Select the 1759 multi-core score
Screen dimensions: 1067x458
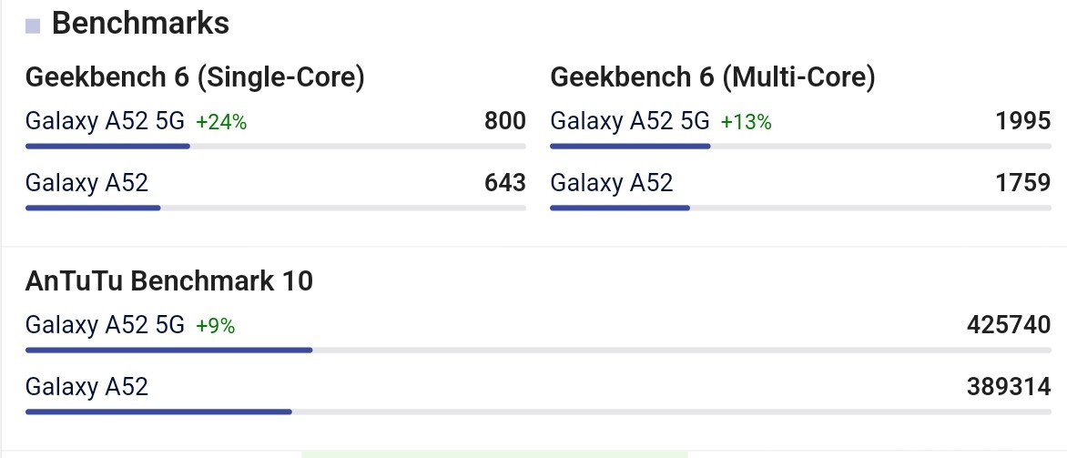[x=1023, y=182]
